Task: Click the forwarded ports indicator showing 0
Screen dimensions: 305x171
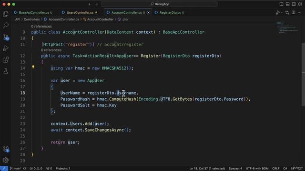Action: point(49,169)
